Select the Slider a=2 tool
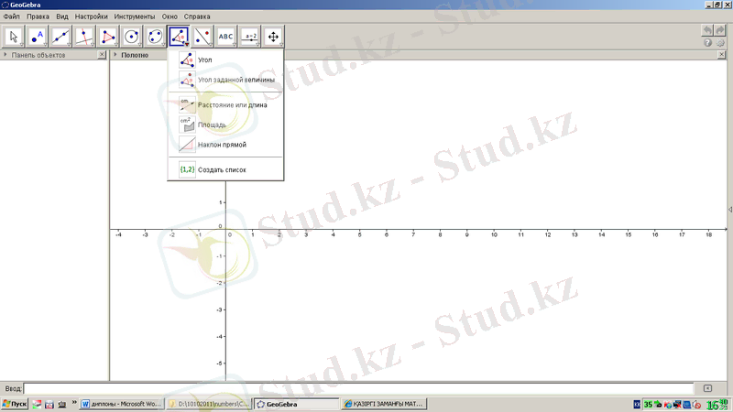The width and height of the screenshot is (733, 412). coord(249,37)
